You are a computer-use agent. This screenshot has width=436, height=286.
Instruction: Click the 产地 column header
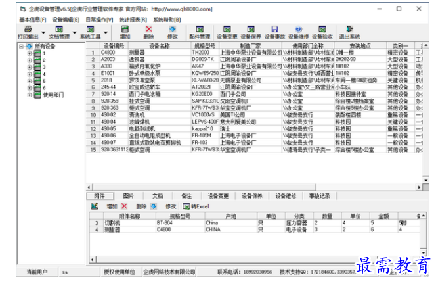click(x=230, y=216)
